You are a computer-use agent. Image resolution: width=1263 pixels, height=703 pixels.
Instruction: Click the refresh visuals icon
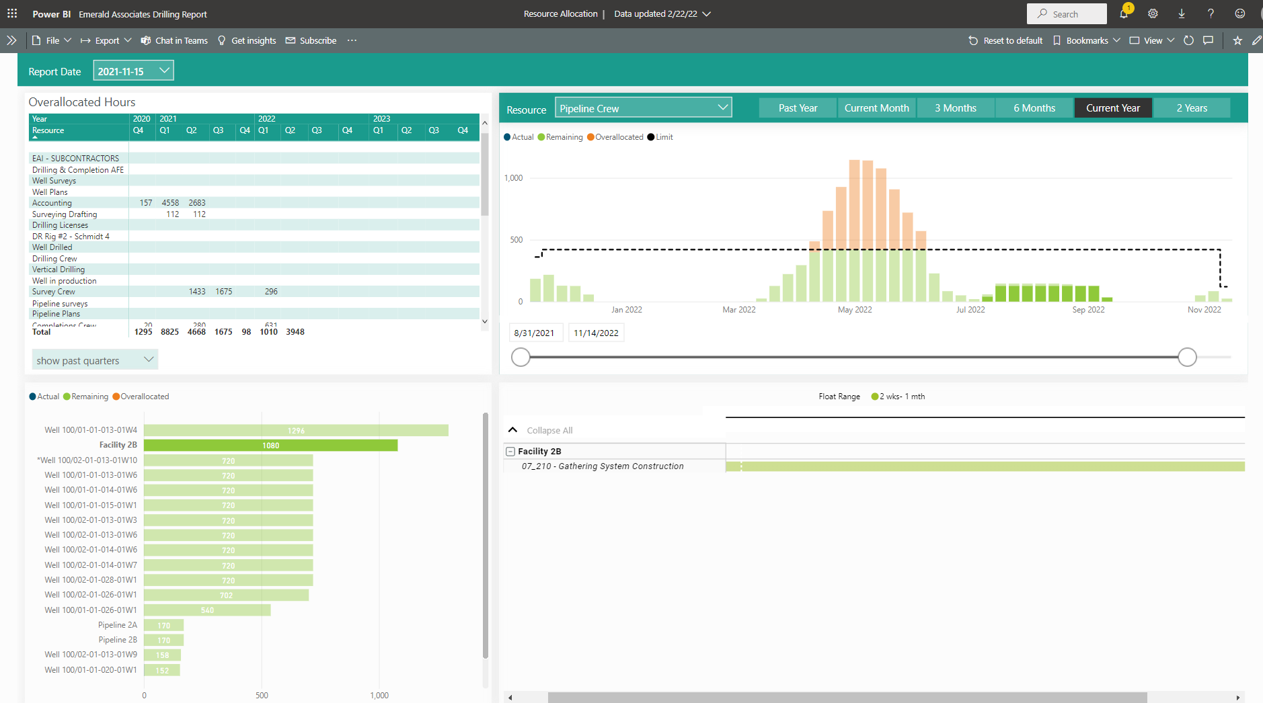[x=1188, y=40]
